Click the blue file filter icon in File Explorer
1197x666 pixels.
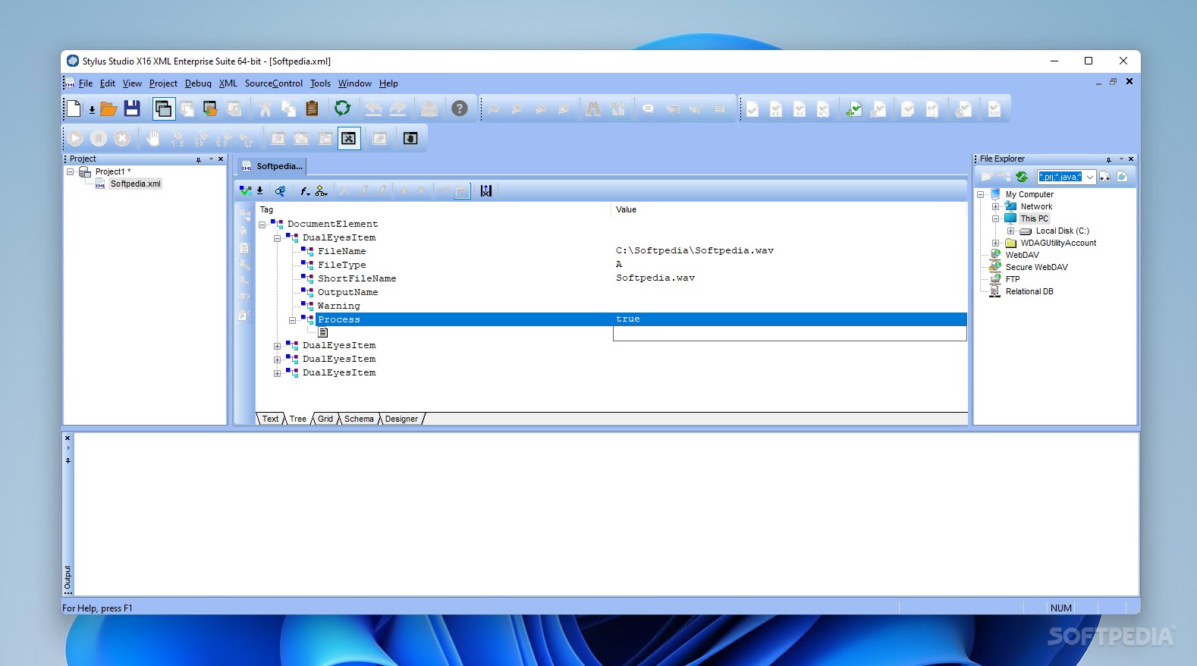pyautogui.click(x=1123, y=177)
